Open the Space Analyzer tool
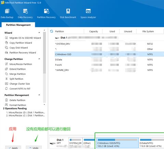 pyautogui.click(x=88, y=13)
